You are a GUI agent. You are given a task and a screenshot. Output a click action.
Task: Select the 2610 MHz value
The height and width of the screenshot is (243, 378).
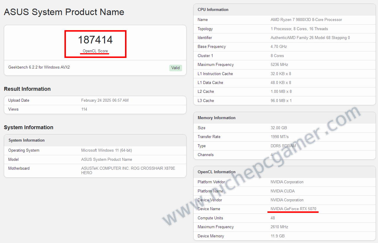coord(279,227)
